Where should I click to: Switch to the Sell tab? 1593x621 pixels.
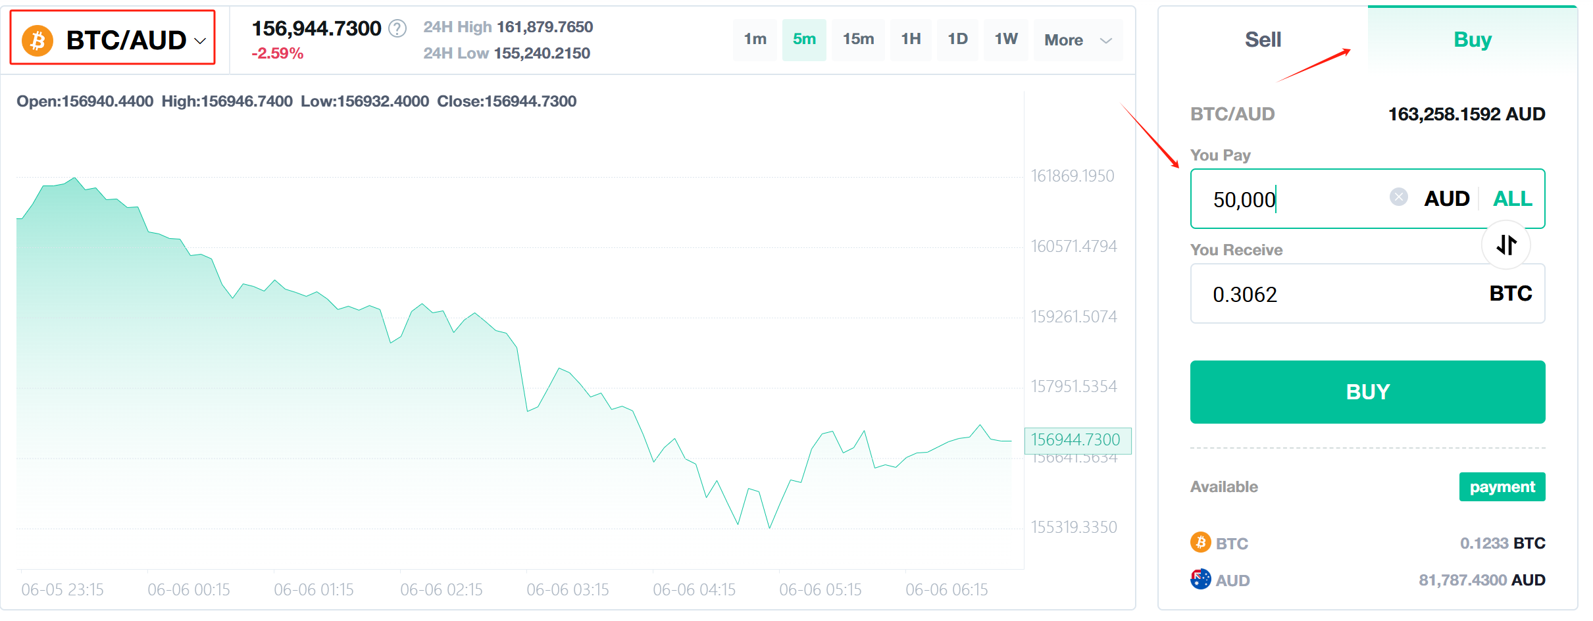click(x=1262, y=39)
